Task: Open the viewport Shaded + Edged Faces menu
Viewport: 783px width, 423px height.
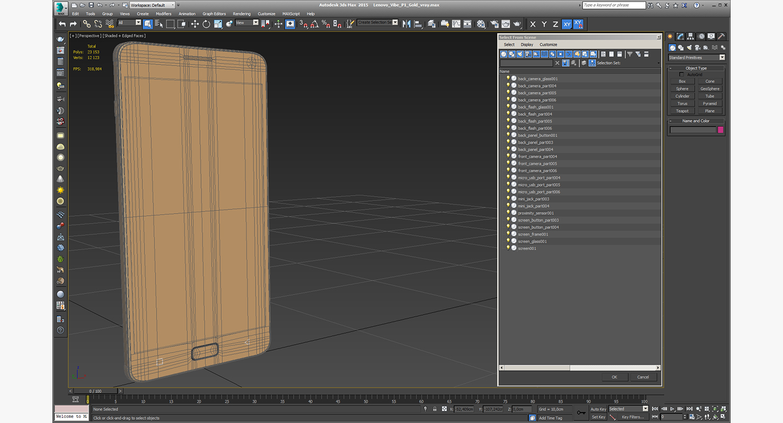Action: (x=124, y=36)
